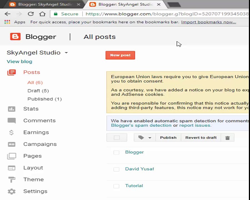Open the Earnings section
Image resolution: width=250 pixels, height=200 pixels.
36,132
